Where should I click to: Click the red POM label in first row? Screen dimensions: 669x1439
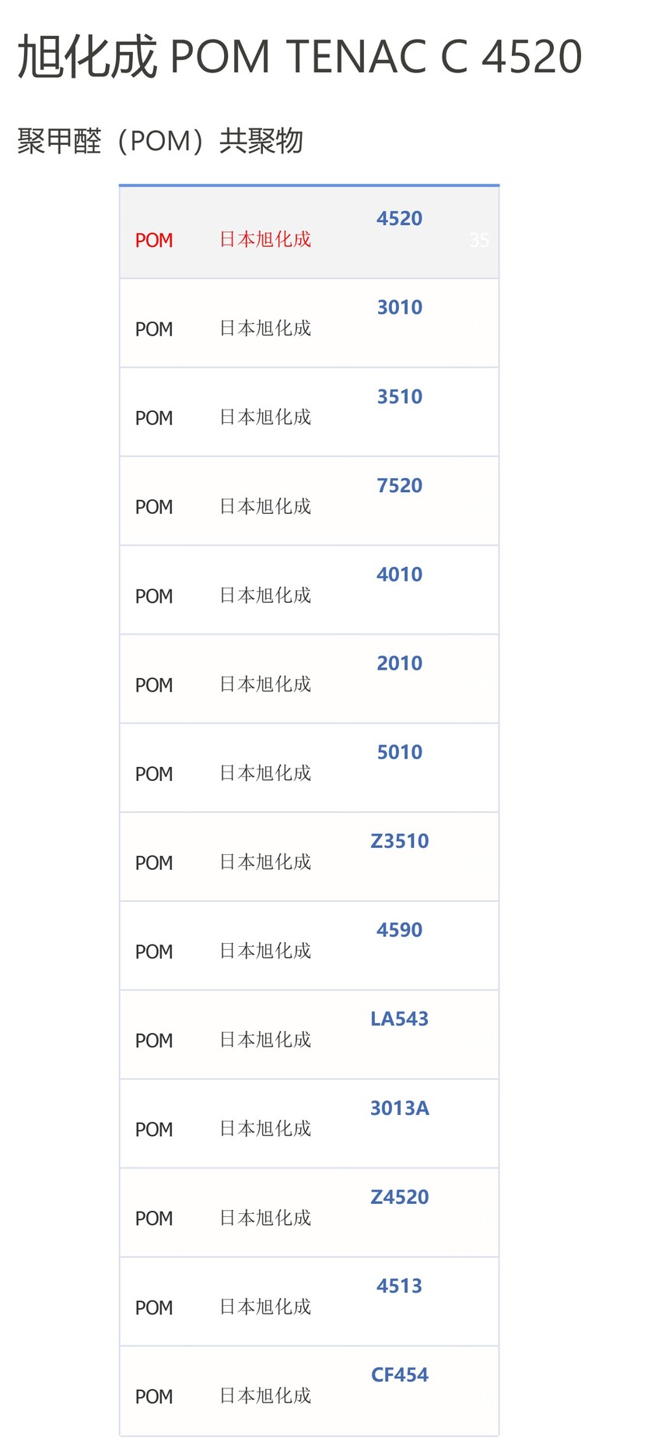(154, 241)
